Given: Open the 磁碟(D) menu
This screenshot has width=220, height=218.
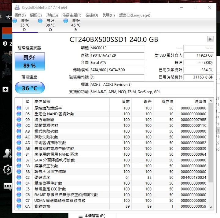Looking at the screenshot, I should click(92, 15).
